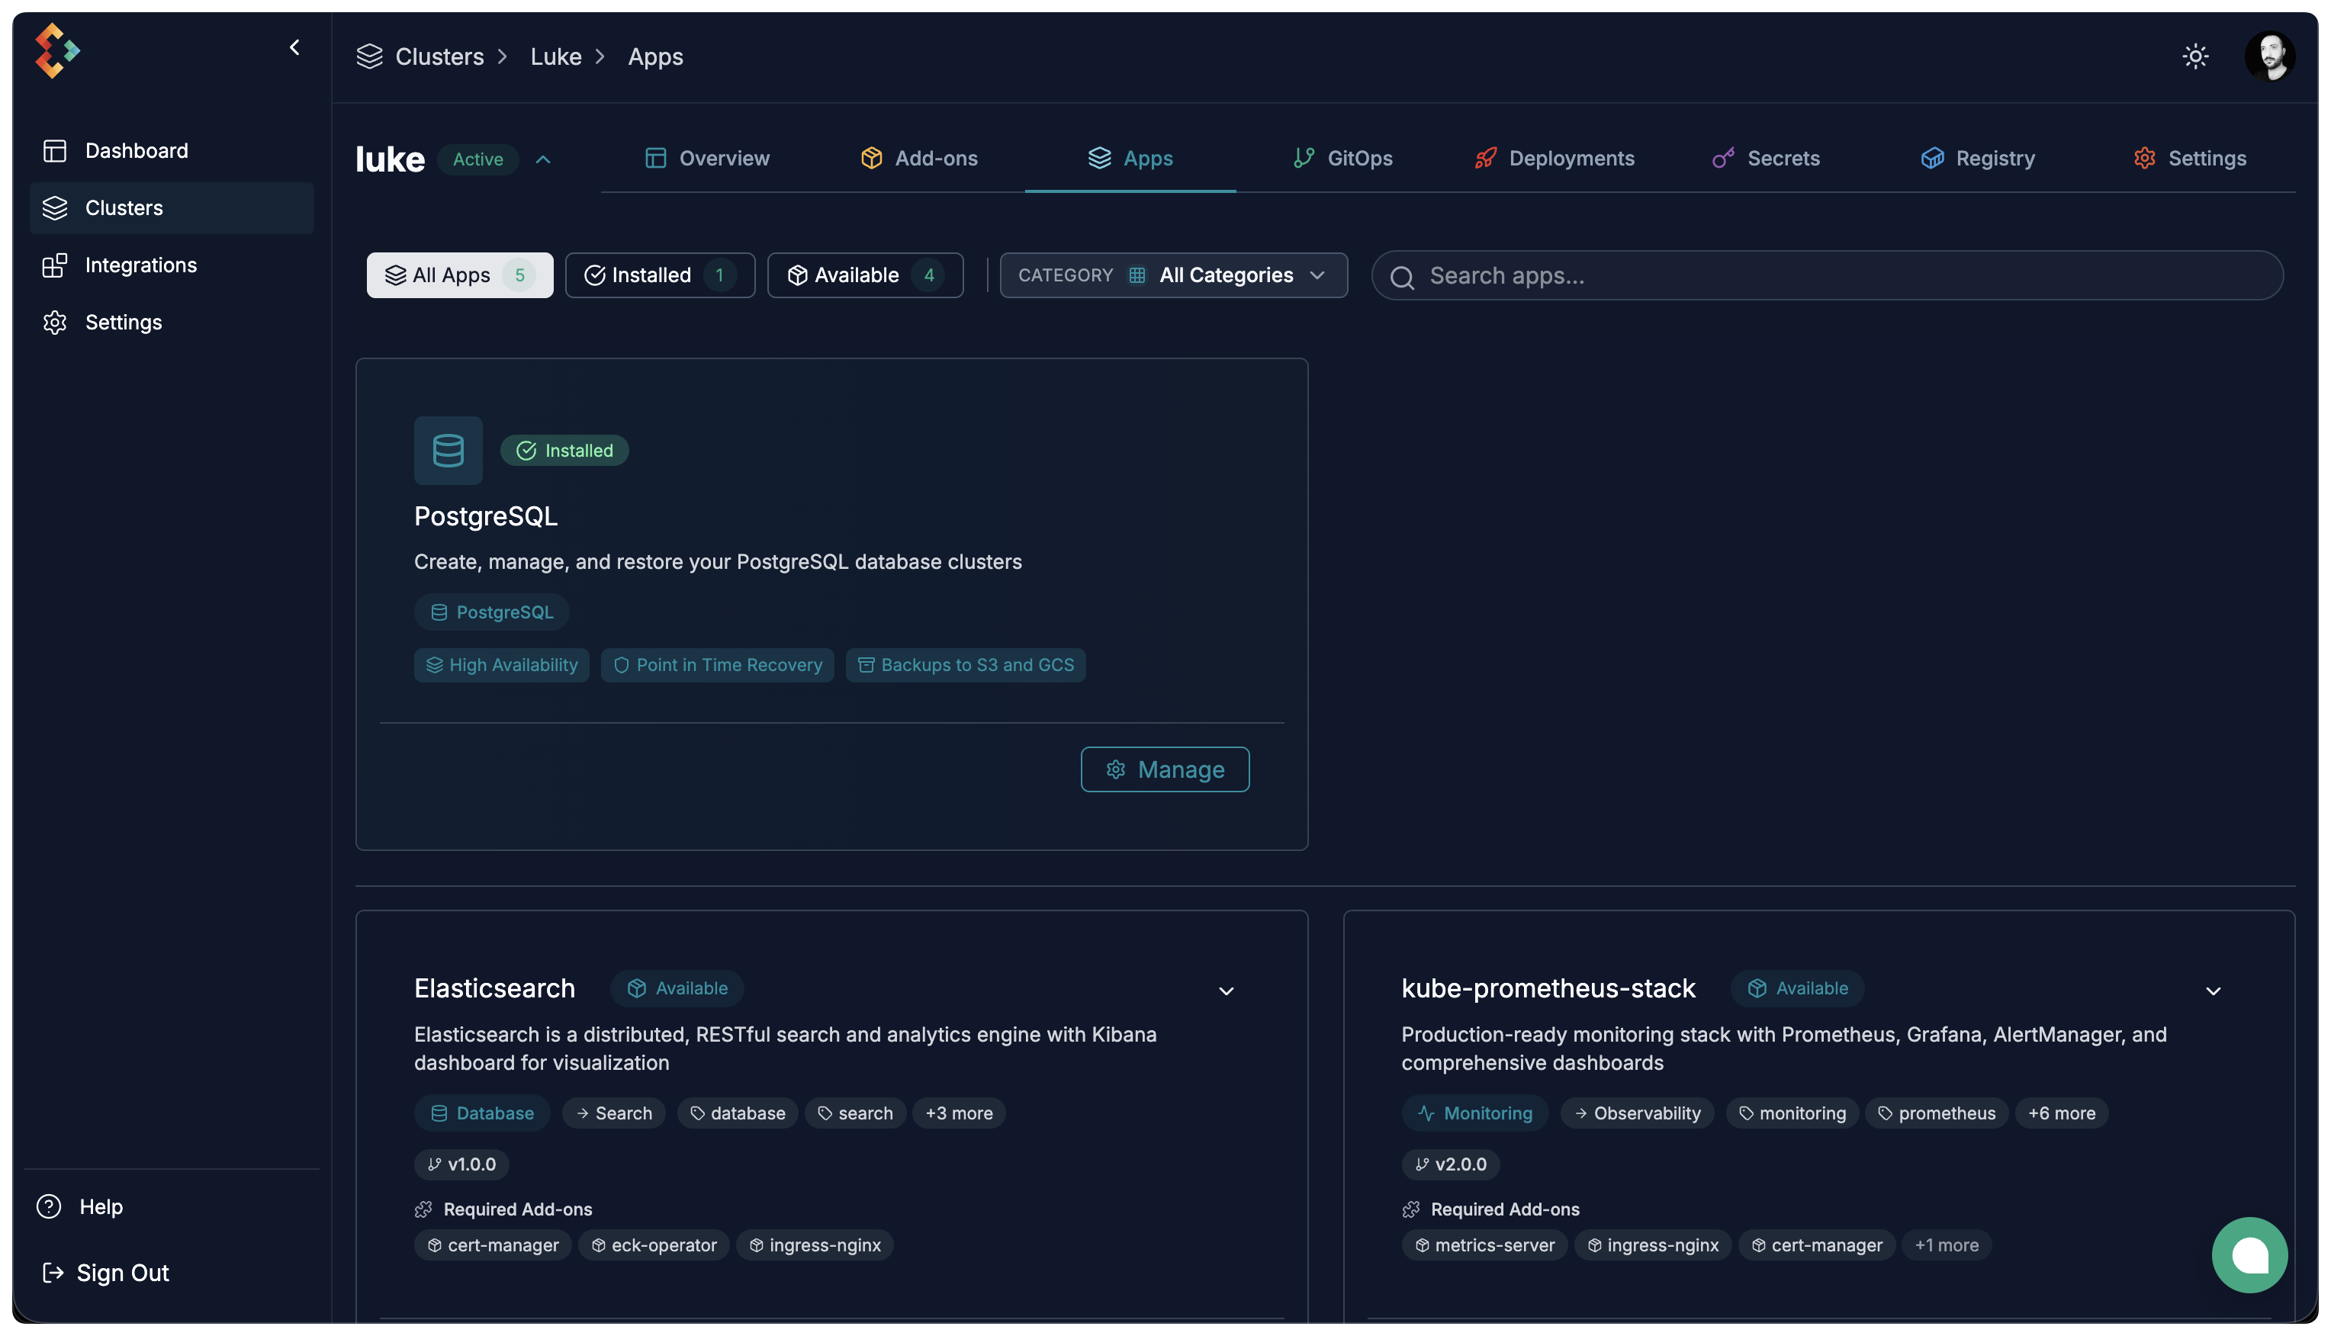The width and height of the screenshot is (2331, 1336).
Task: Click the Search apps input field
Action: (1826, 275)
